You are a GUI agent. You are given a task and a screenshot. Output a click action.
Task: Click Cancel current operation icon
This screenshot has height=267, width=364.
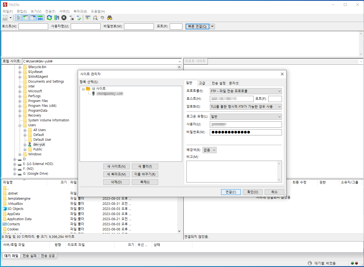pos(64,18)
